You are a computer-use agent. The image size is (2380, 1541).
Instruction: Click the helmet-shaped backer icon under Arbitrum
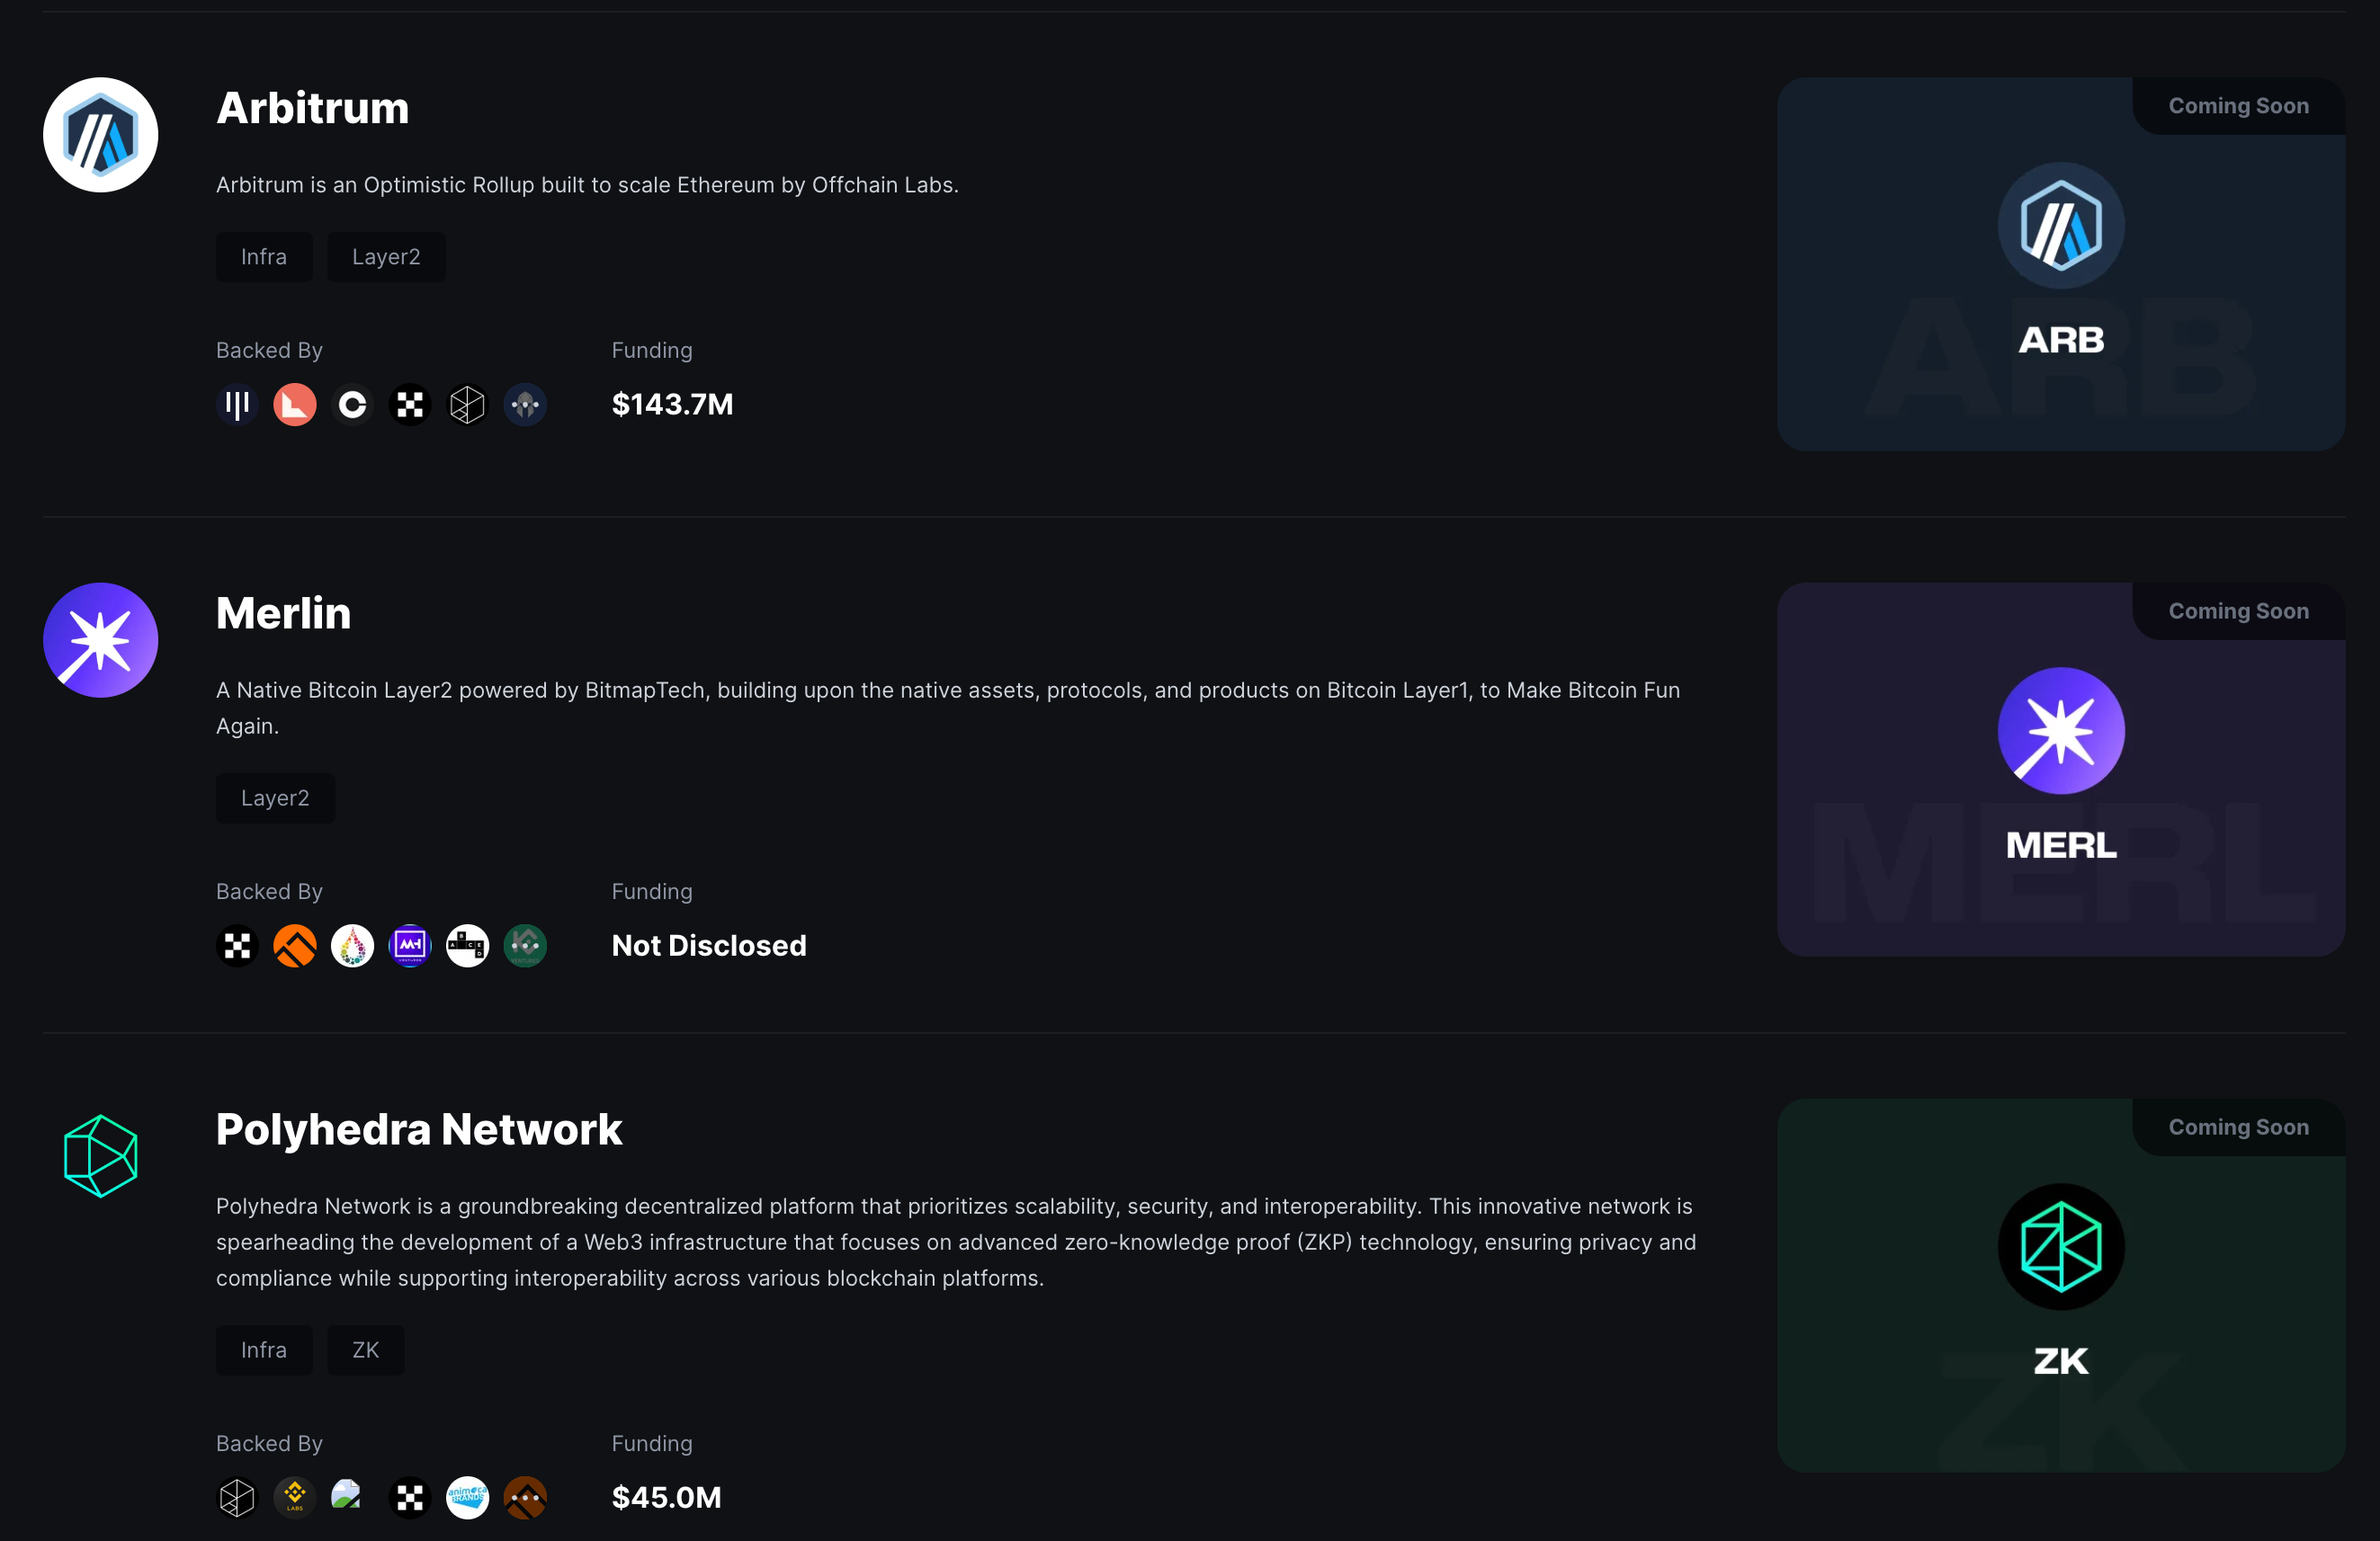[525, 405]
